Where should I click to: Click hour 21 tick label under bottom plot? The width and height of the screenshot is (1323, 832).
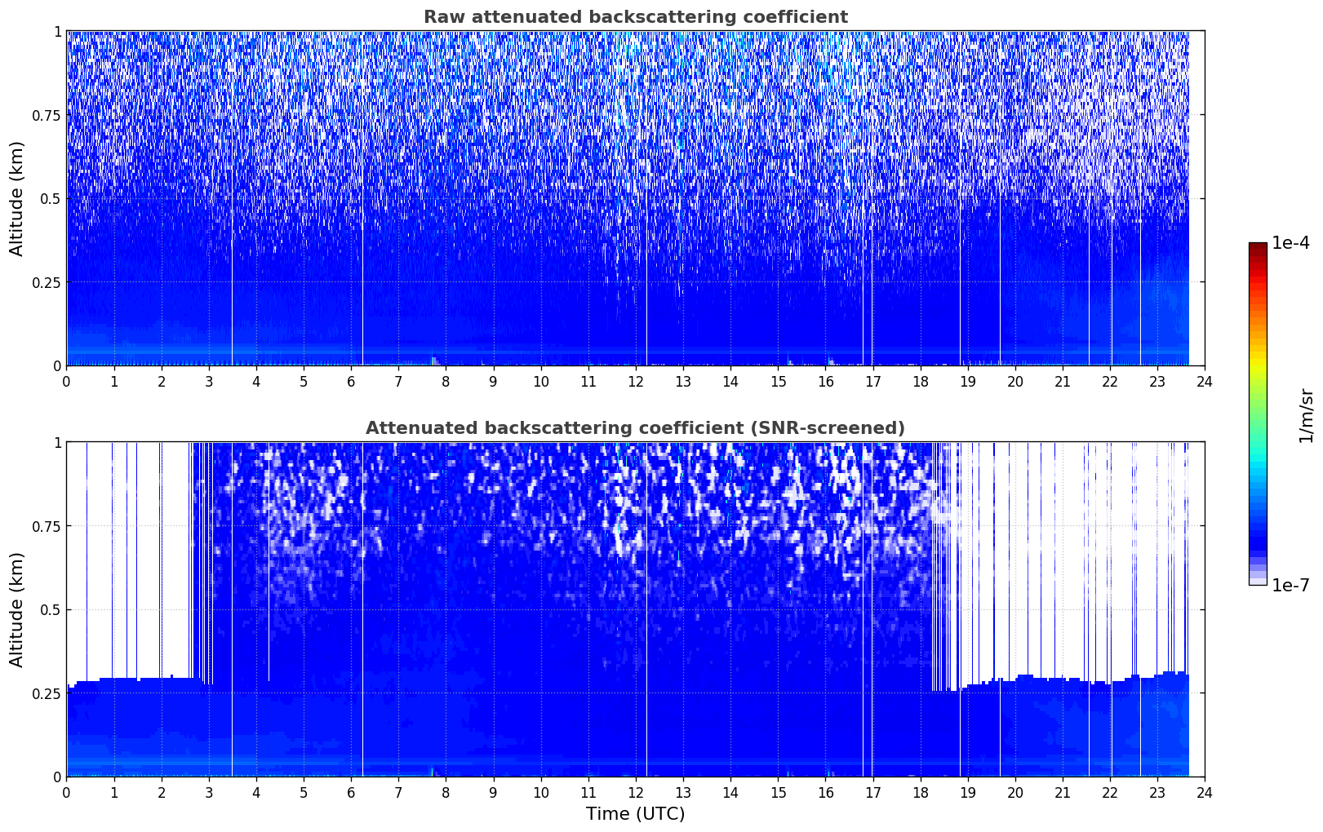click(1062, 793)
